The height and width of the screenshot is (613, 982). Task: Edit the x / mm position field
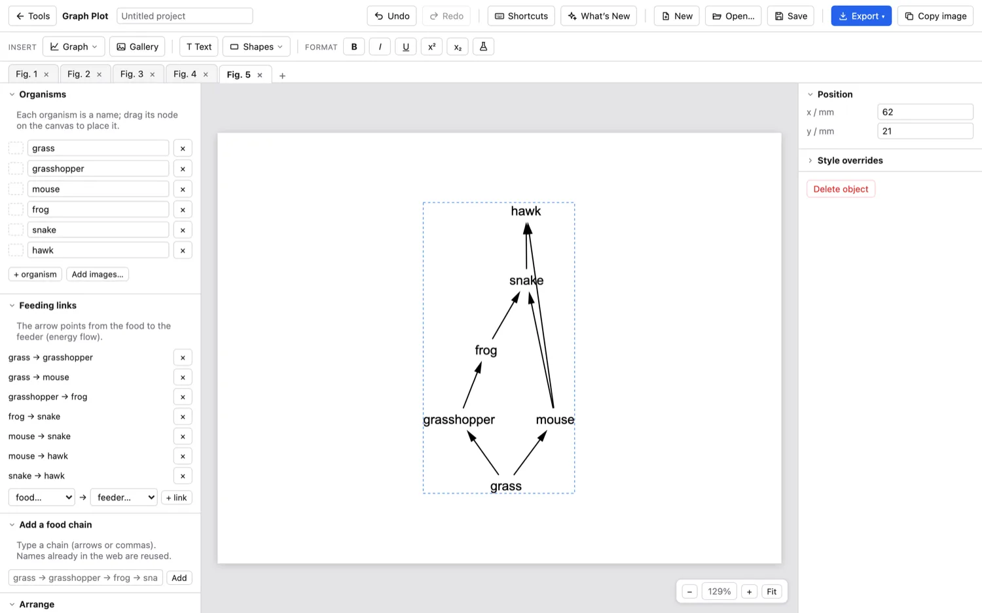coord(925,112)
